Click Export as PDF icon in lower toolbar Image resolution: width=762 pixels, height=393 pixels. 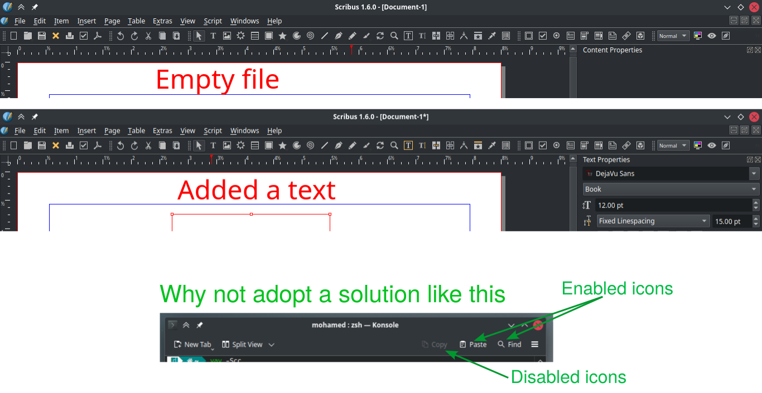98,145
